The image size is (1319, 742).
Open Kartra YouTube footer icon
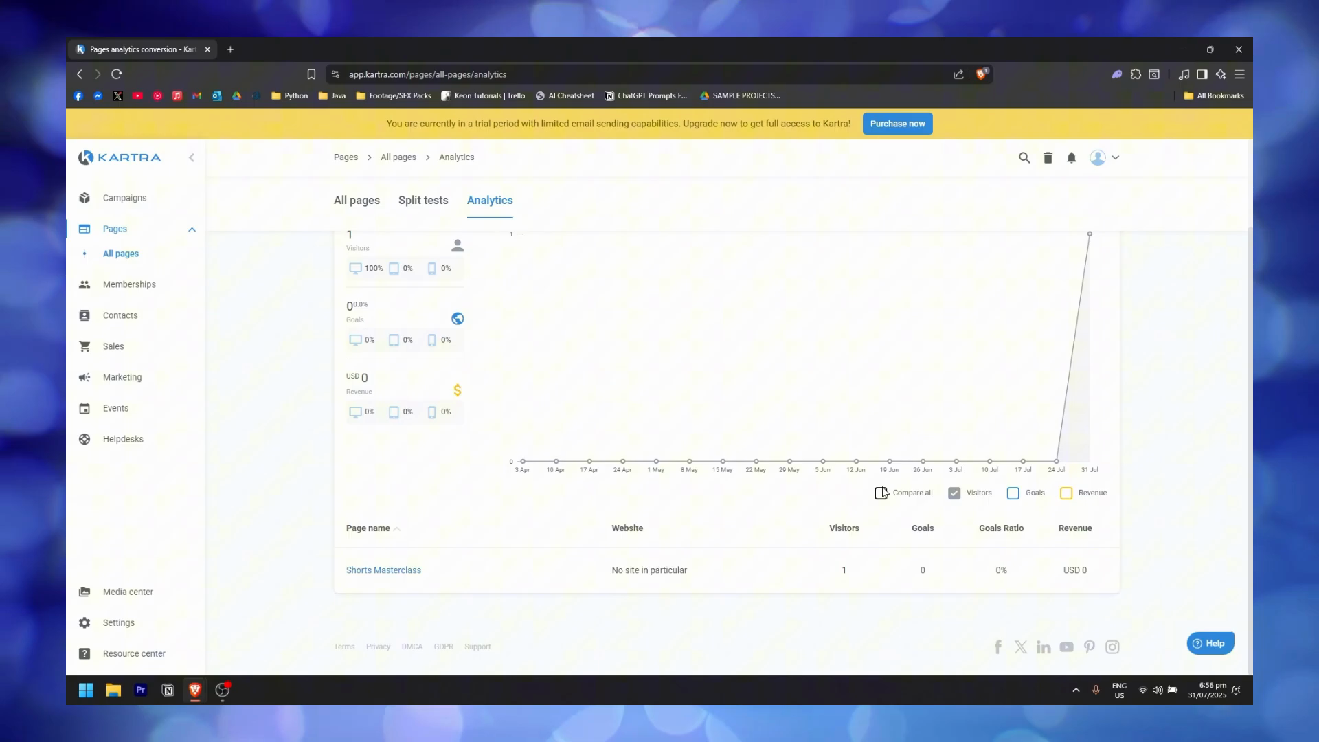[x=1066, y=647]
